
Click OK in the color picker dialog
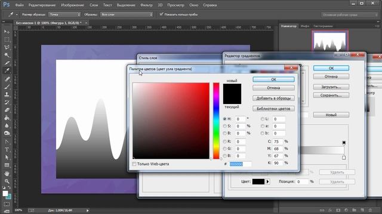click(273, 79)
